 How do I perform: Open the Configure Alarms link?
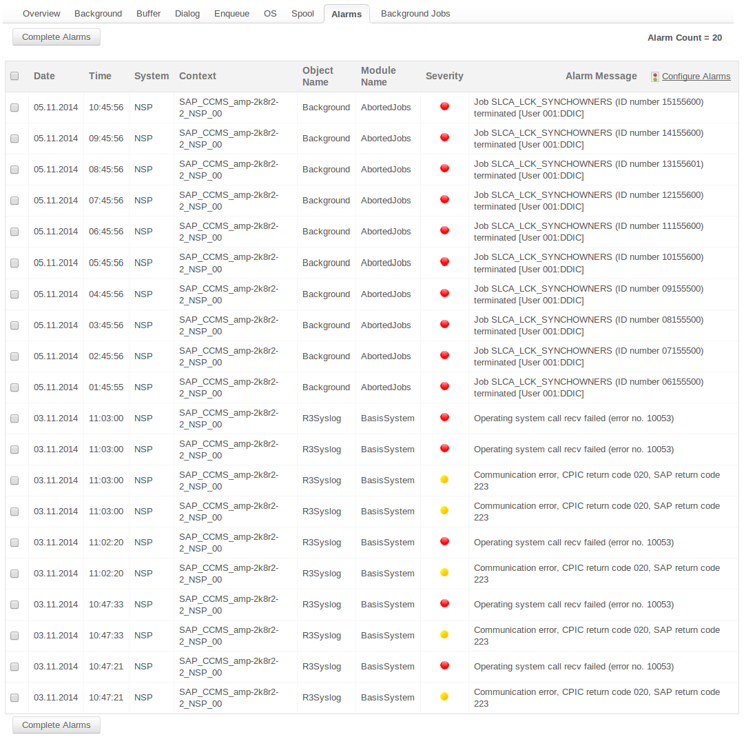[x=696, y=77]
